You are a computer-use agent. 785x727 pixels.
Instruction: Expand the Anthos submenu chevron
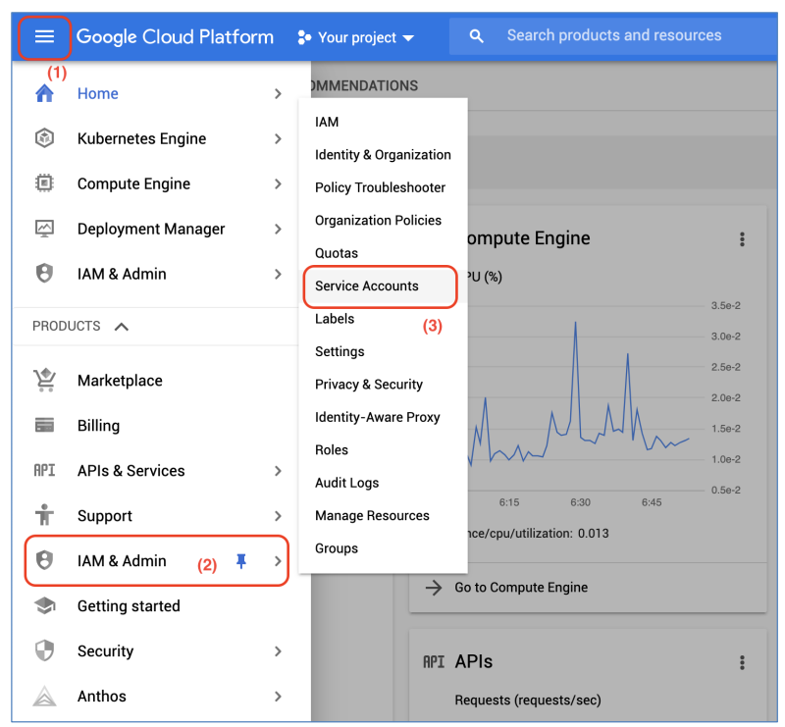click(278, 696)
